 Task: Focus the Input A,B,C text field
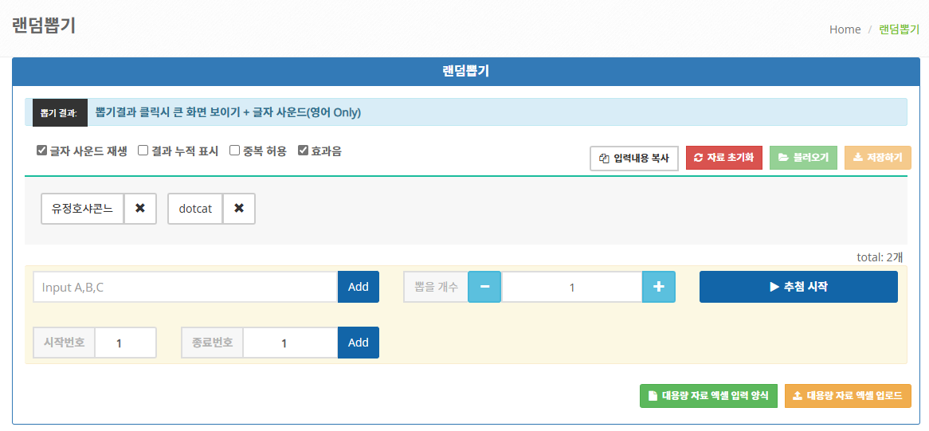[x=186, y=287]
